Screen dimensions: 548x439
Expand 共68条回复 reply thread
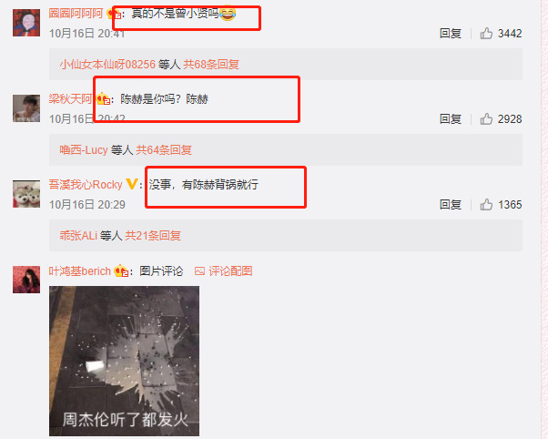[x=211, y=65]
